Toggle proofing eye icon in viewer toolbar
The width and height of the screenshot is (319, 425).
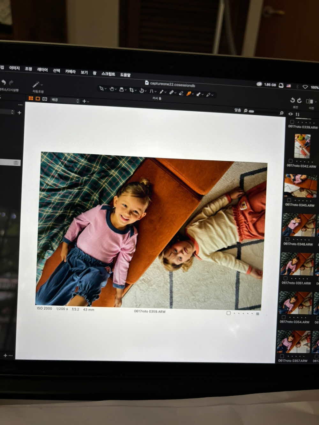45,99
